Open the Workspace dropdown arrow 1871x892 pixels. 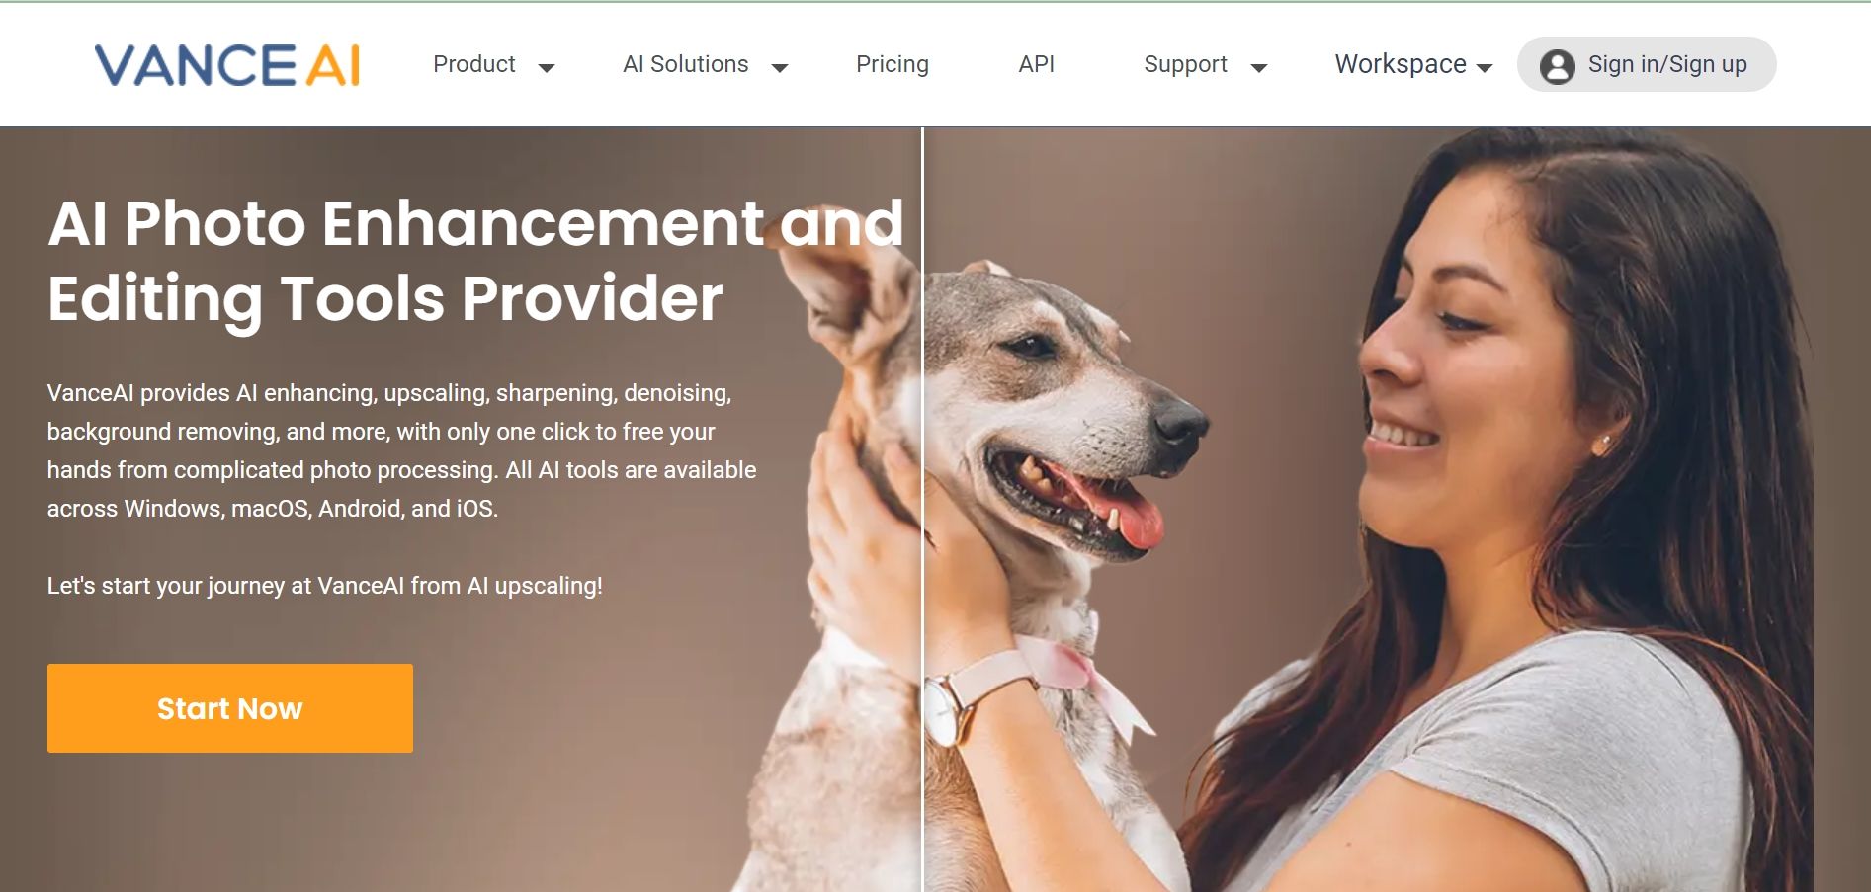(x=1484, y=67)
